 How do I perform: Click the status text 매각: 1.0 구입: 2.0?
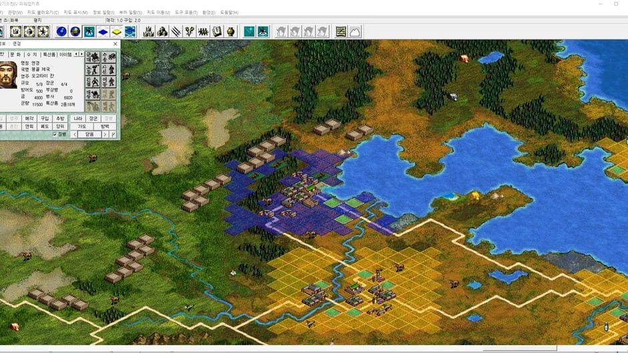pyautogui.click(x=124, y=20)
